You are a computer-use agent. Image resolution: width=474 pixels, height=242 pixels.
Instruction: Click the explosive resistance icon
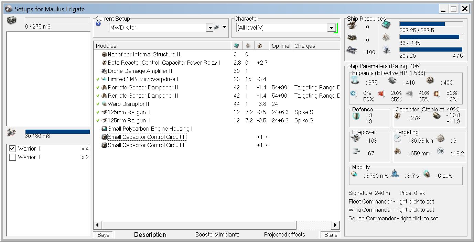[437, 93]
